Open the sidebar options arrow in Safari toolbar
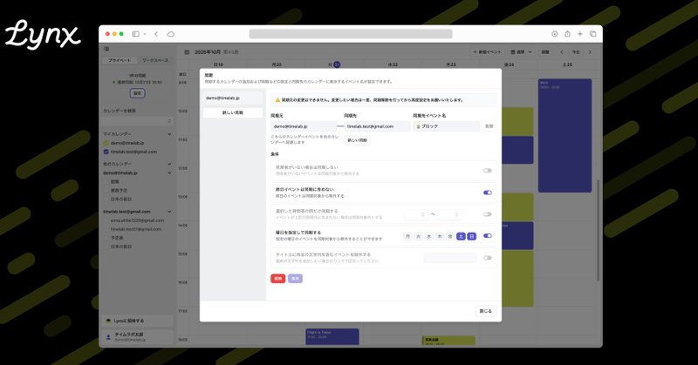698x365 pixels. (145, 34)
